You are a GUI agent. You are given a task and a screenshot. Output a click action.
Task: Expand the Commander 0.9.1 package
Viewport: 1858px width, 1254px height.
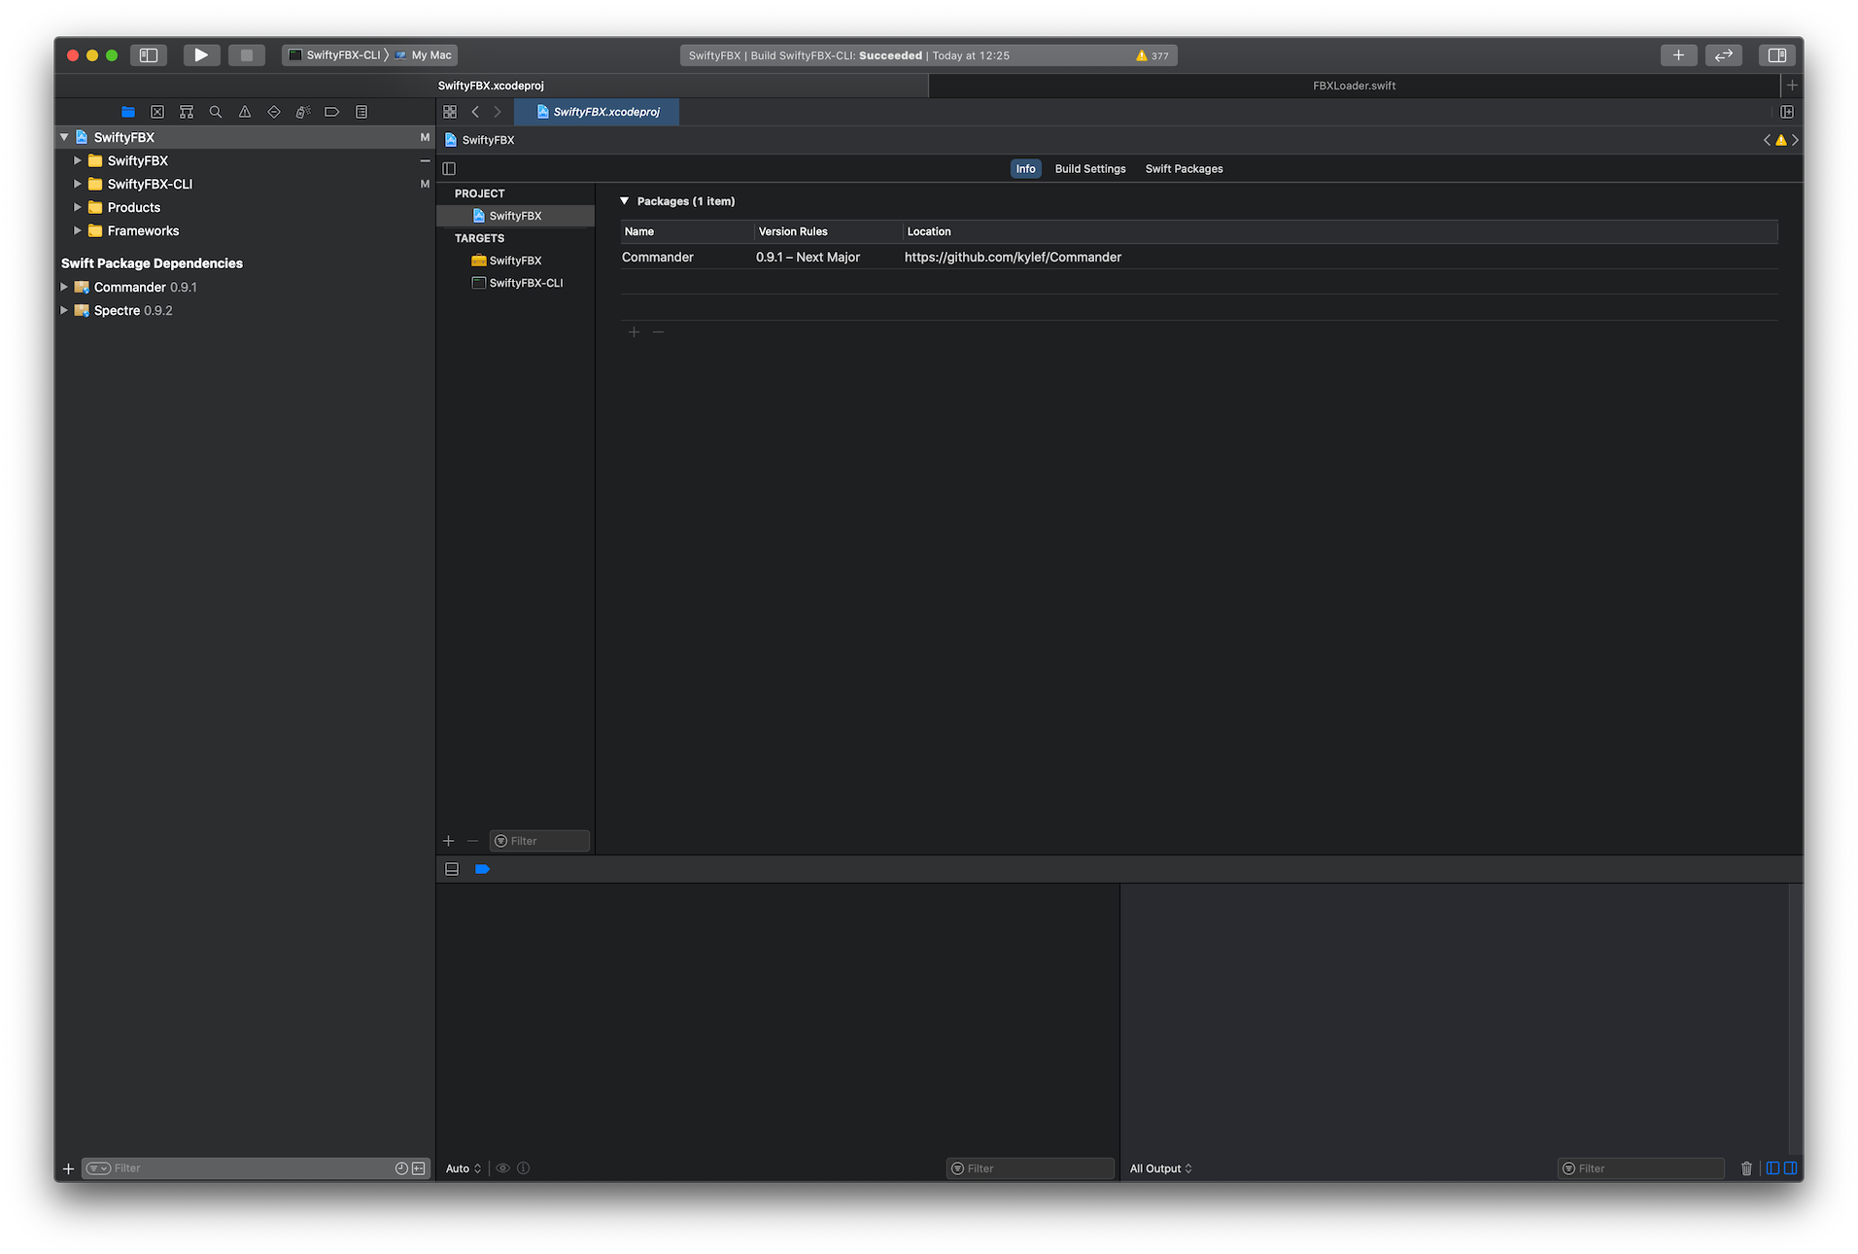[64, 287]
